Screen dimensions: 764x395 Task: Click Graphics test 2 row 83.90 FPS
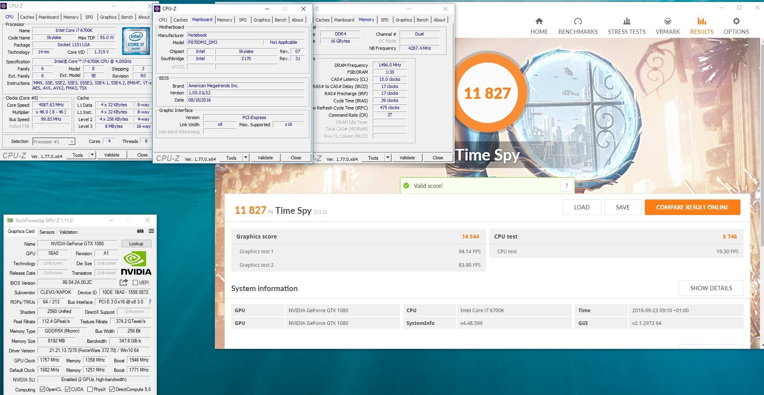click(358, 265)
